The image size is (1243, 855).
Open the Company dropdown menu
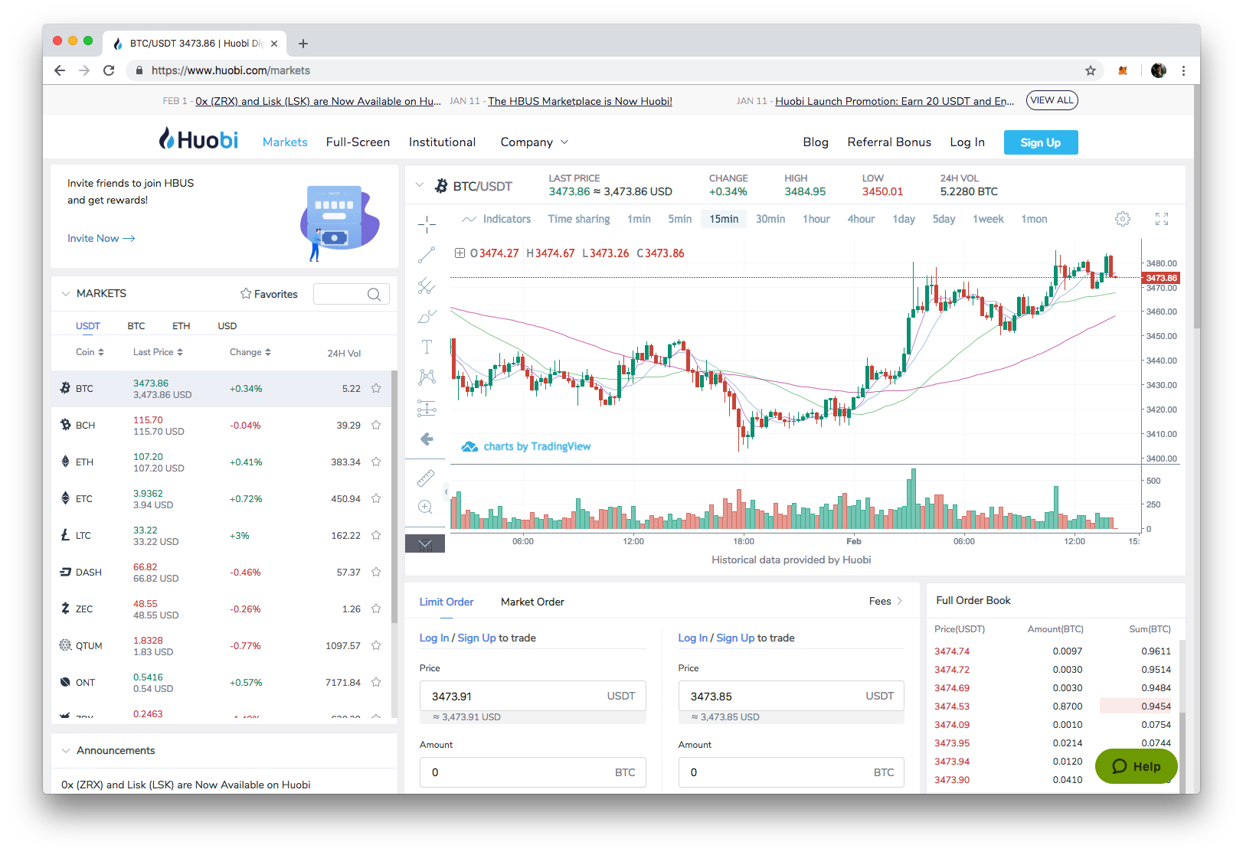(535, 142)
